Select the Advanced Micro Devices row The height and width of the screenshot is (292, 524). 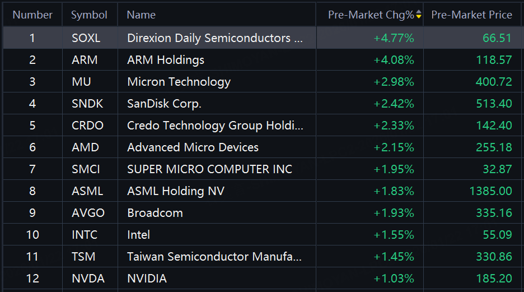click(193, 147)
